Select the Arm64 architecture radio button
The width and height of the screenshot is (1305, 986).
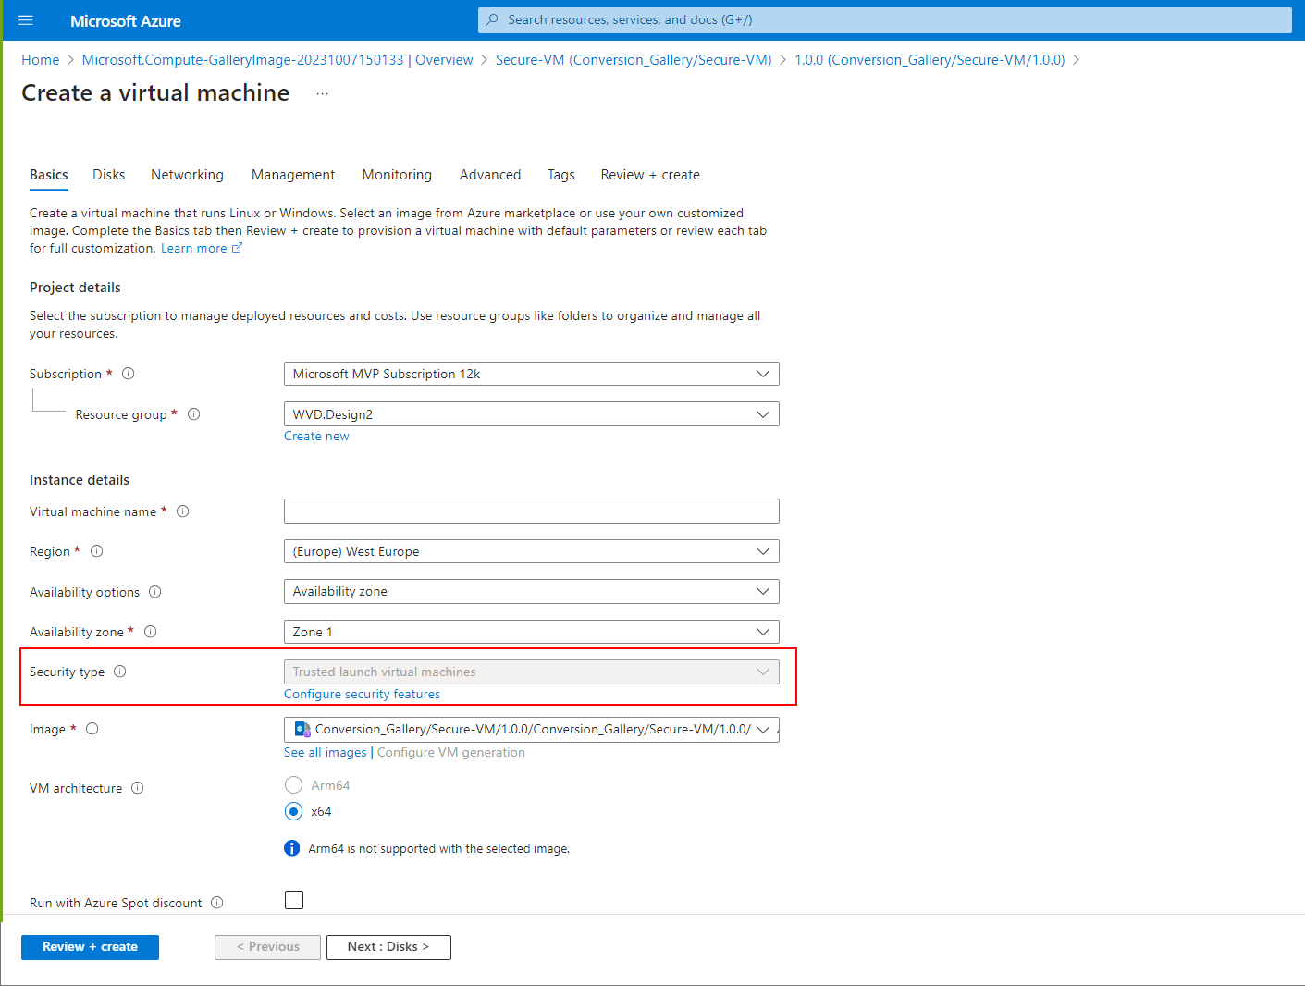(x=294, y=785)
